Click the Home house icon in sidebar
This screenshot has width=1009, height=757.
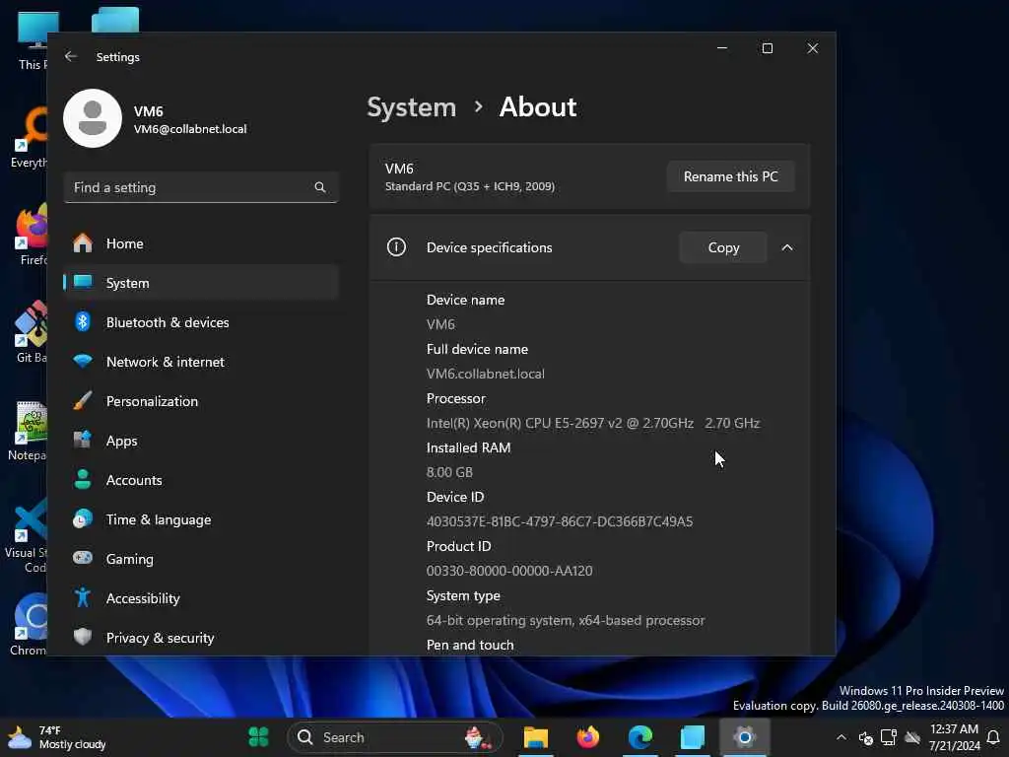(x=83, y=243)
